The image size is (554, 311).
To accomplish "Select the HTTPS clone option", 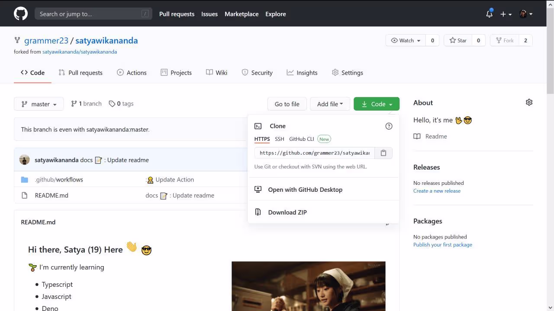I will (262, 139).
